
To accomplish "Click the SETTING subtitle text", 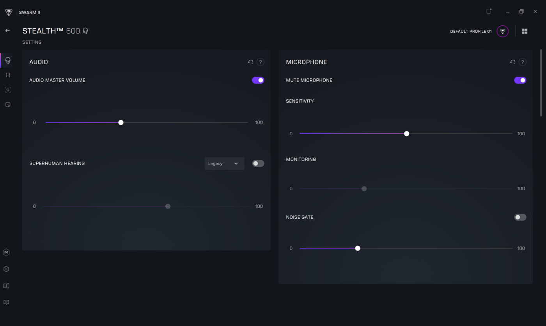I will click(x=32, y=42).
